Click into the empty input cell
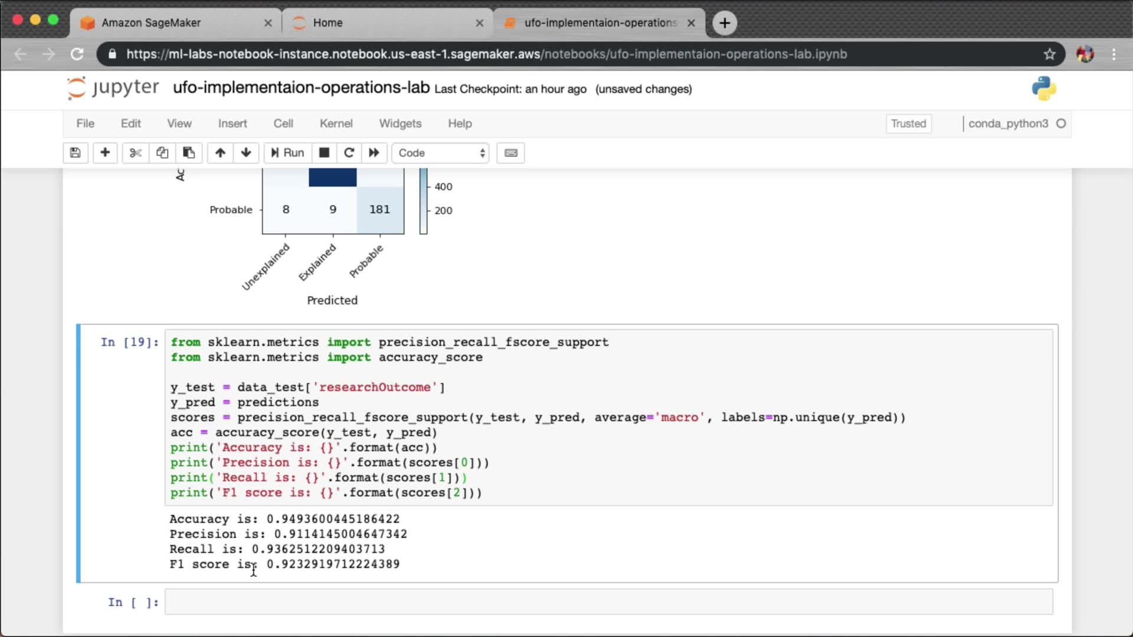This screenshot has width=1133, height=637. click(608, 602)
